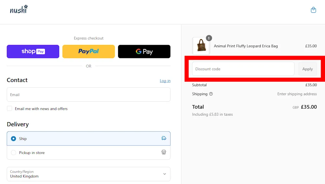This screenshot has width=325, height=184.
Task: Click the Subtotal label
Action: pos(200,85)
